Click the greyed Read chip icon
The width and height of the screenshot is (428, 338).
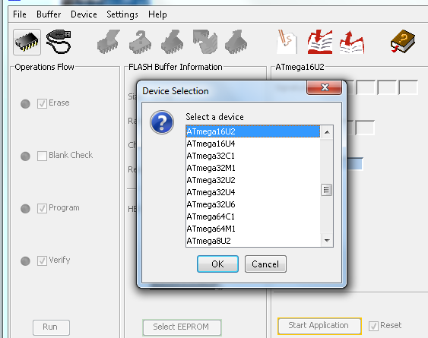click(x=236, y=42)
